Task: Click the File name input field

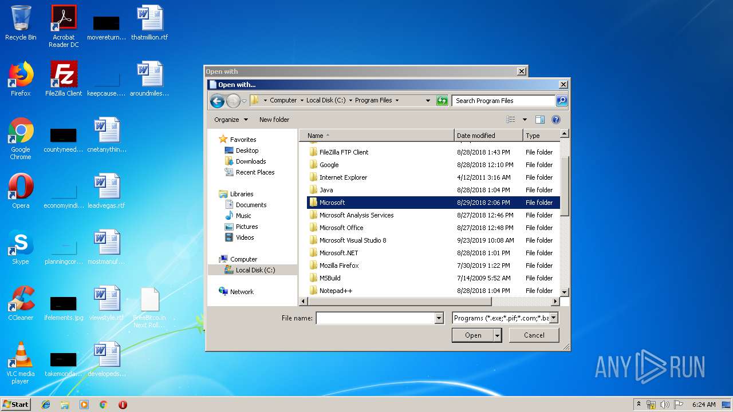Action: pos(376,318)
